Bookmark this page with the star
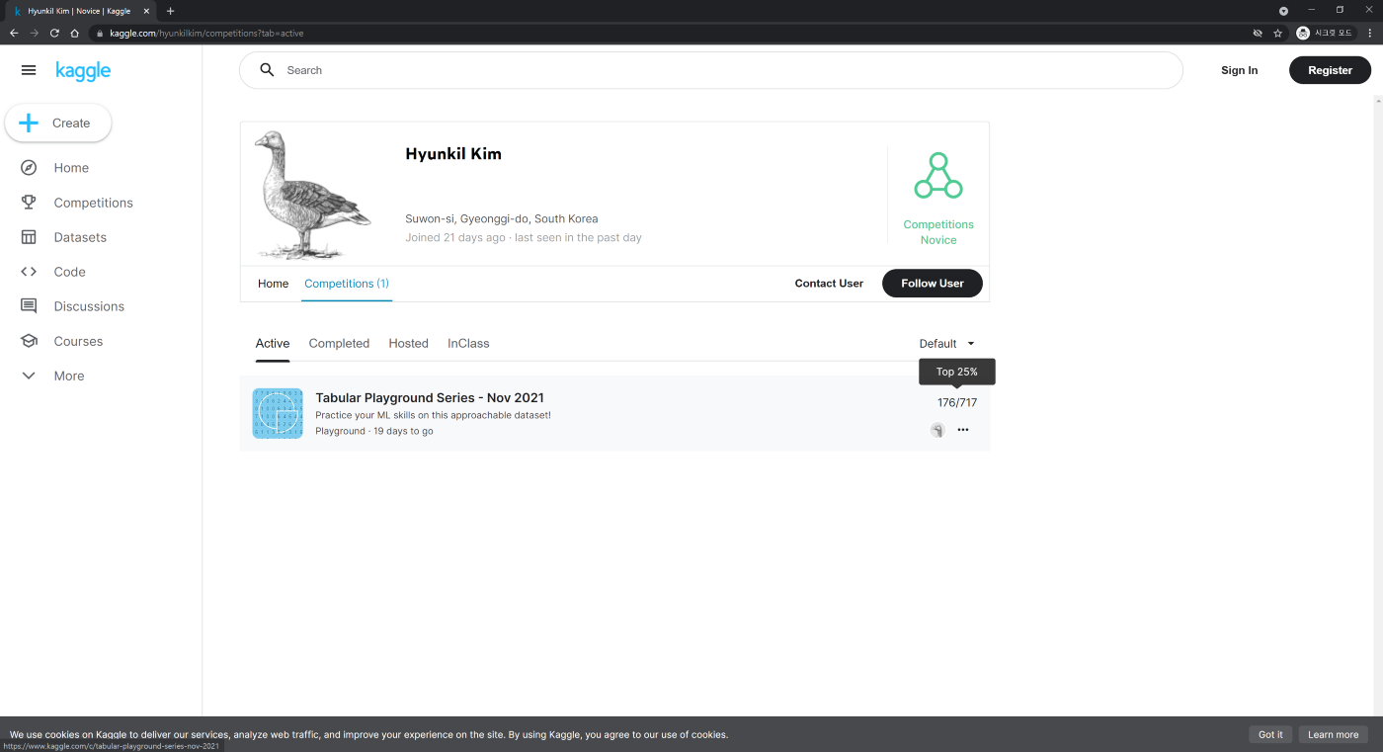1383x752 pixels. coord(1277,33)
